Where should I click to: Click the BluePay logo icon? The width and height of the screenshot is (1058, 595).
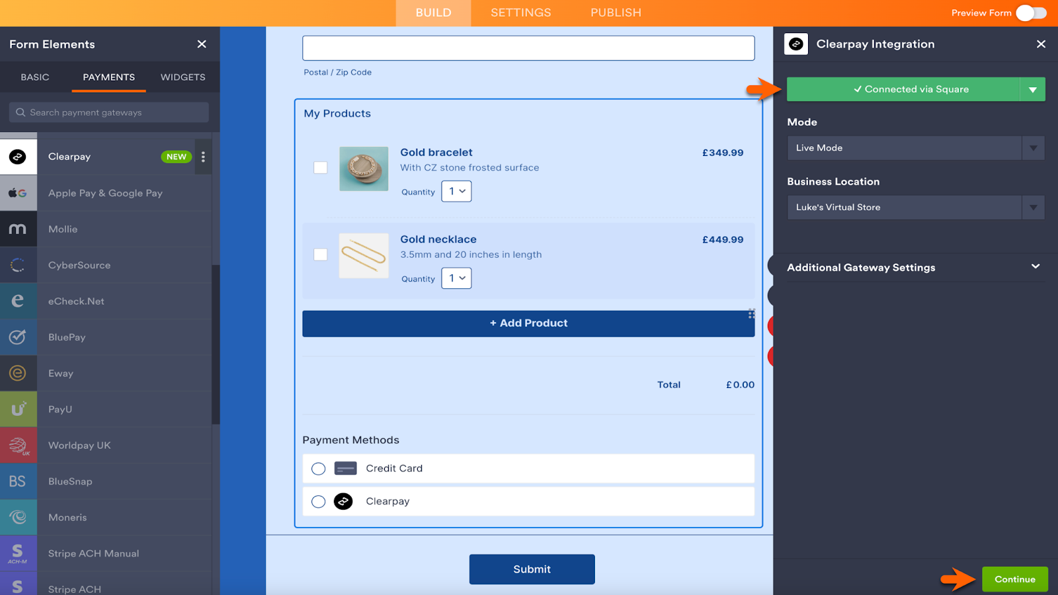18,337
